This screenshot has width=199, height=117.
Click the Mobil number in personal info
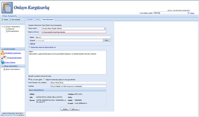(78, 100)
